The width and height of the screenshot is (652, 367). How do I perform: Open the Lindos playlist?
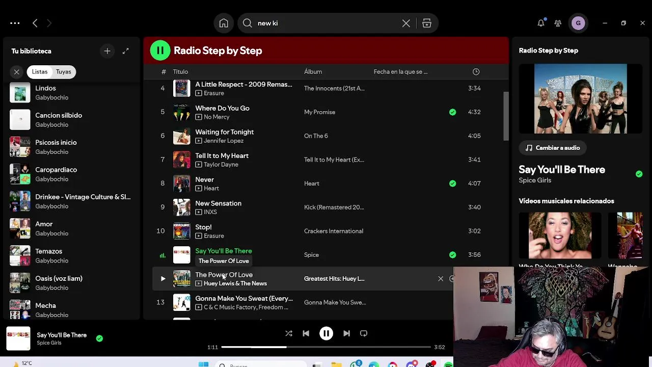tap(71, 93)
